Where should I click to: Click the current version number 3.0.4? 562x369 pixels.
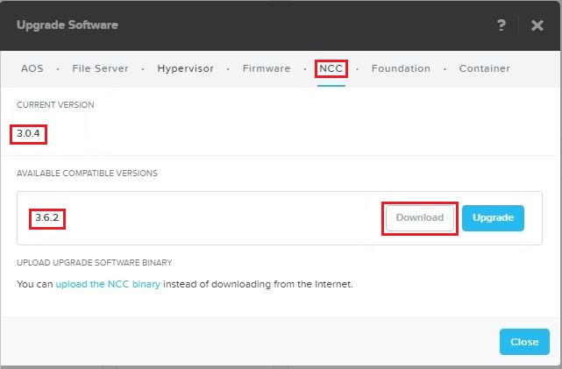click(29, 134)
